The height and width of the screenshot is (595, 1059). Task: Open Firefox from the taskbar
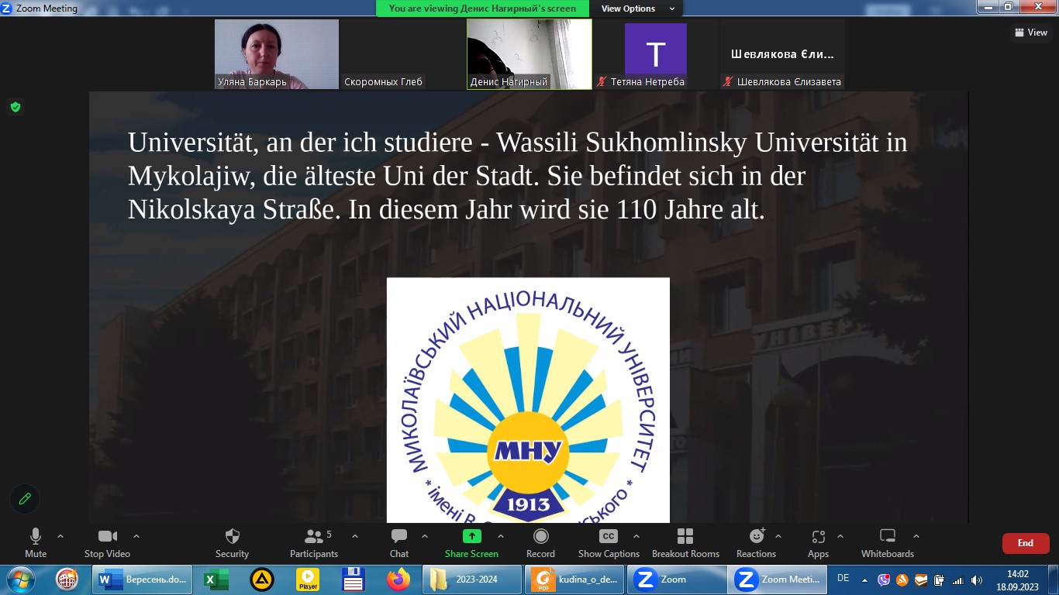(x=398, y=580)
